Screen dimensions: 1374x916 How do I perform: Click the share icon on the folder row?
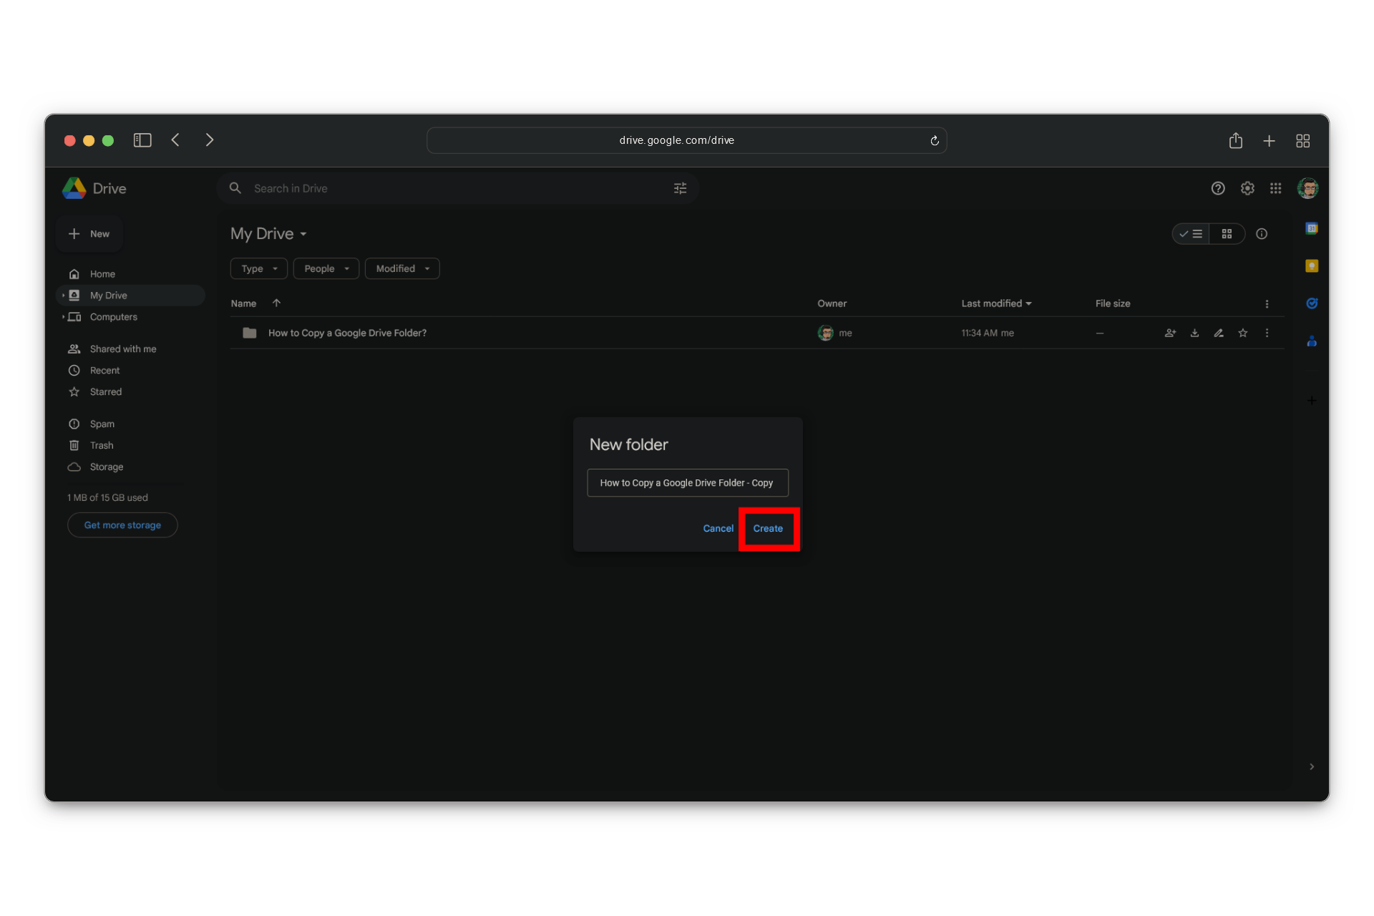coord(1170,333)
